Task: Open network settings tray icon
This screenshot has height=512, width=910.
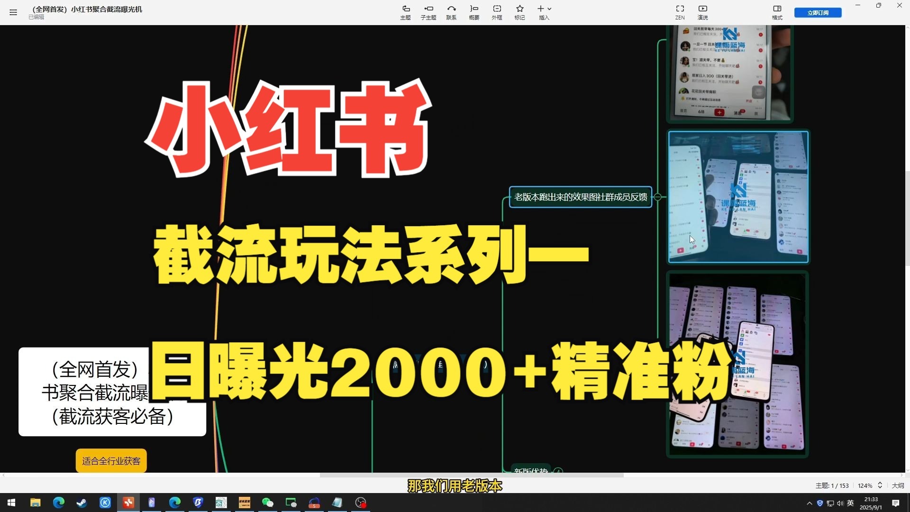Action: tap(830, 503)
